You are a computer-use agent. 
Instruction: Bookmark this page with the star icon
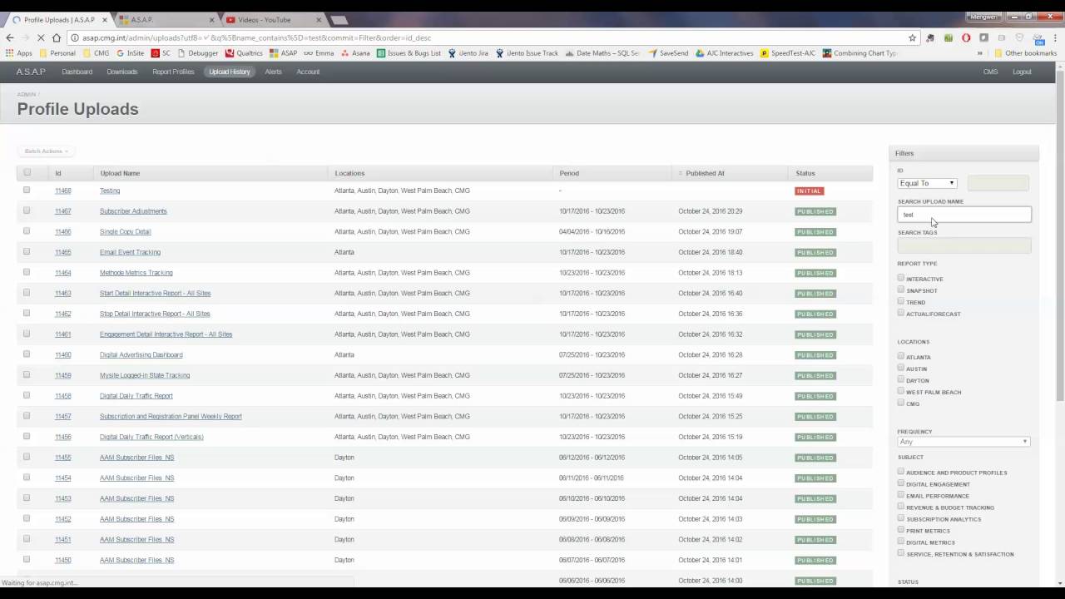click(912, 37)
